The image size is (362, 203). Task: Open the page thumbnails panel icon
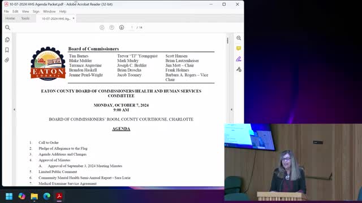pyautogui.click(x=7, y=39)
